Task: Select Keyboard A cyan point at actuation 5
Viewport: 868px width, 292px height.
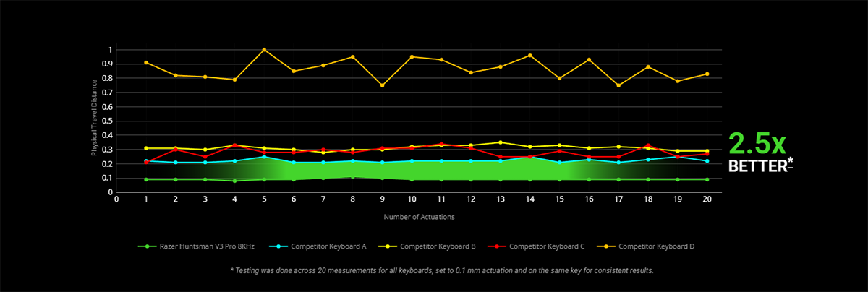Action: [264, 156]
